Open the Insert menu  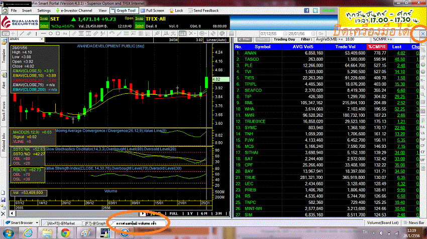point(27,11)
